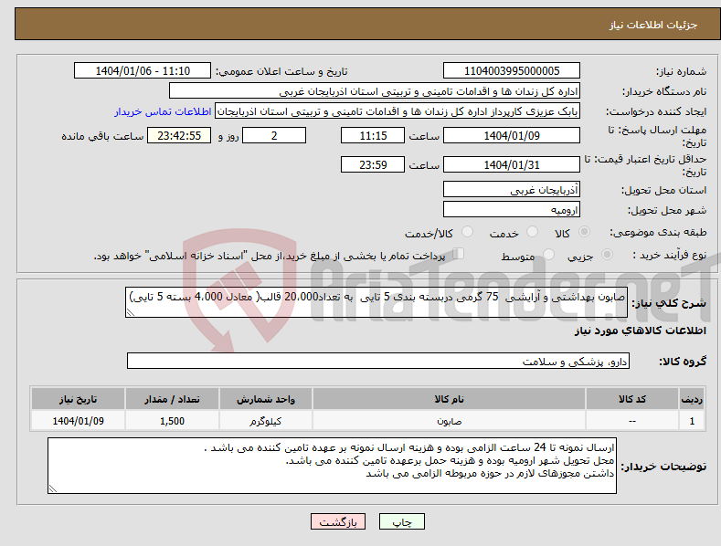Click the جزئیات اطلاعات نیاز page header

tap(653, 25)
